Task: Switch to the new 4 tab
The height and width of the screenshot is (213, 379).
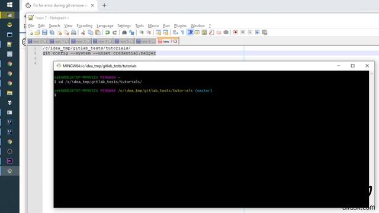Action: pos(102,41)
